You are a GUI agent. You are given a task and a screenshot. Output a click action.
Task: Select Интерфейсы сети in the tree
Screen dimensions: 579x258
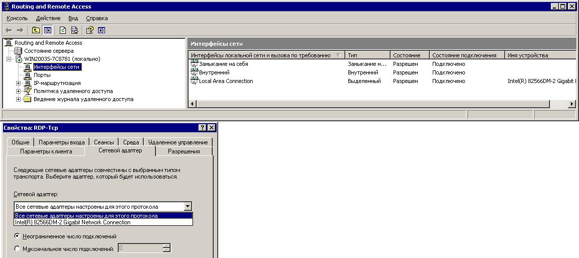tap(57, 67)
